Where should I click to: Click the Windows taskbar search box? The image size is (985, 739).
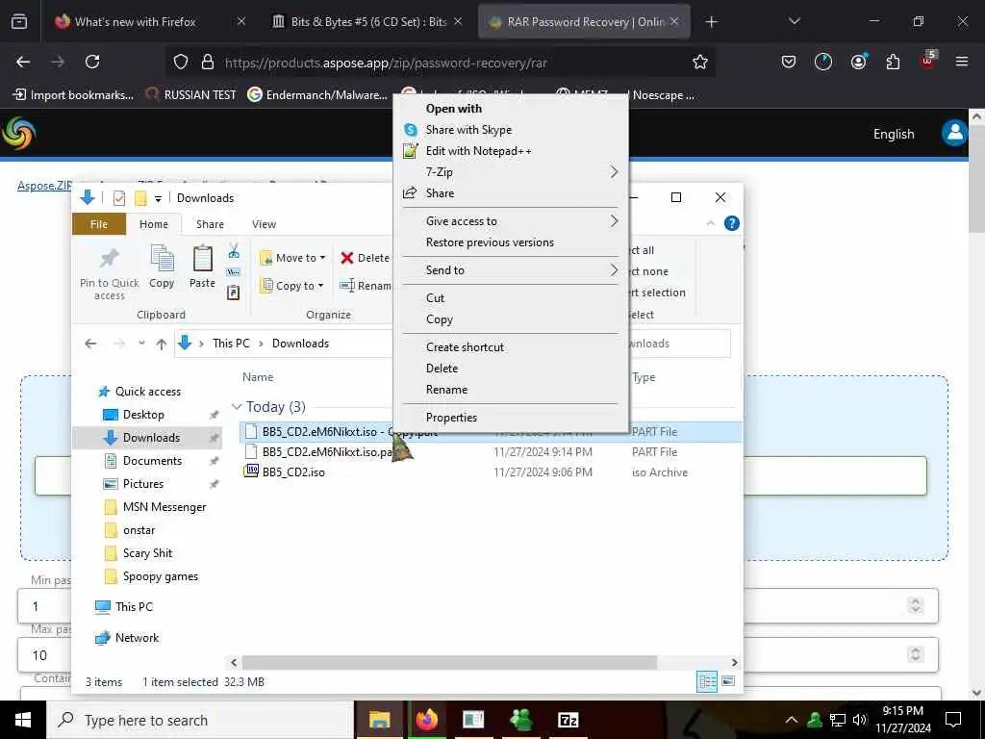[201, 720]
